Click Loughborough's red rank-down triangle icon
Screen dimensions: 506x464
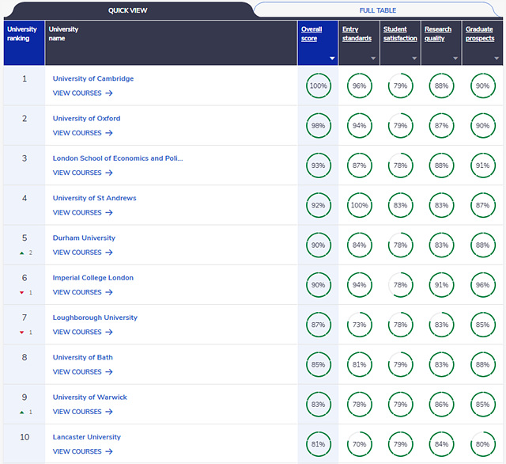point(21,333)
